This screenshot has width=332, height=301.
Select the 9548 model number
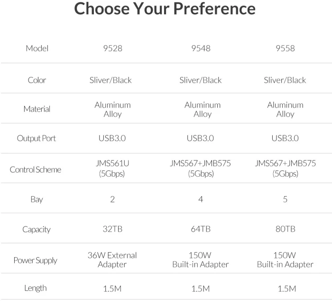coord(201,48)
